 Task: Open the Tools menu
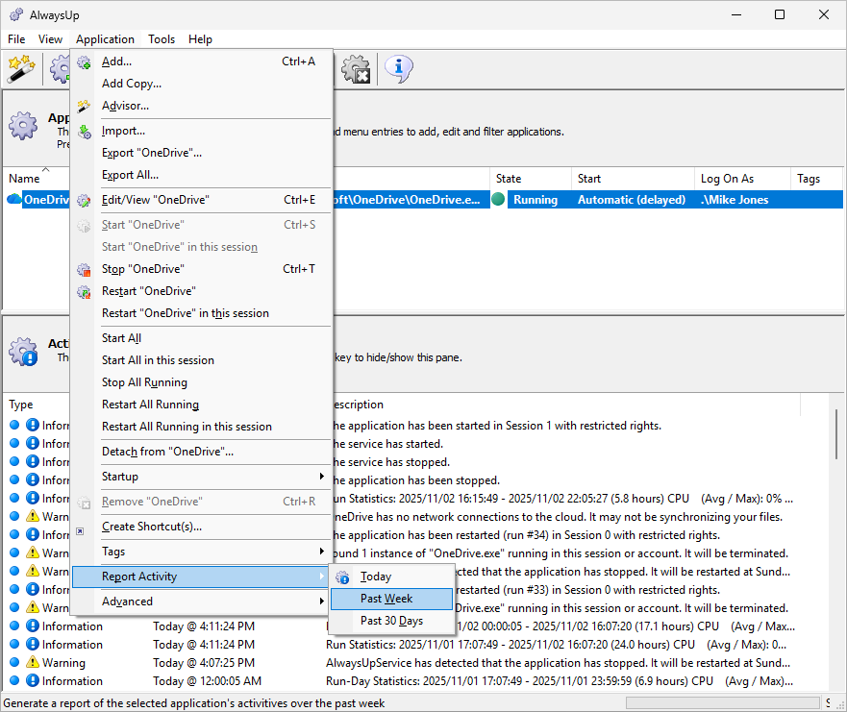click(x=162, y=39)
